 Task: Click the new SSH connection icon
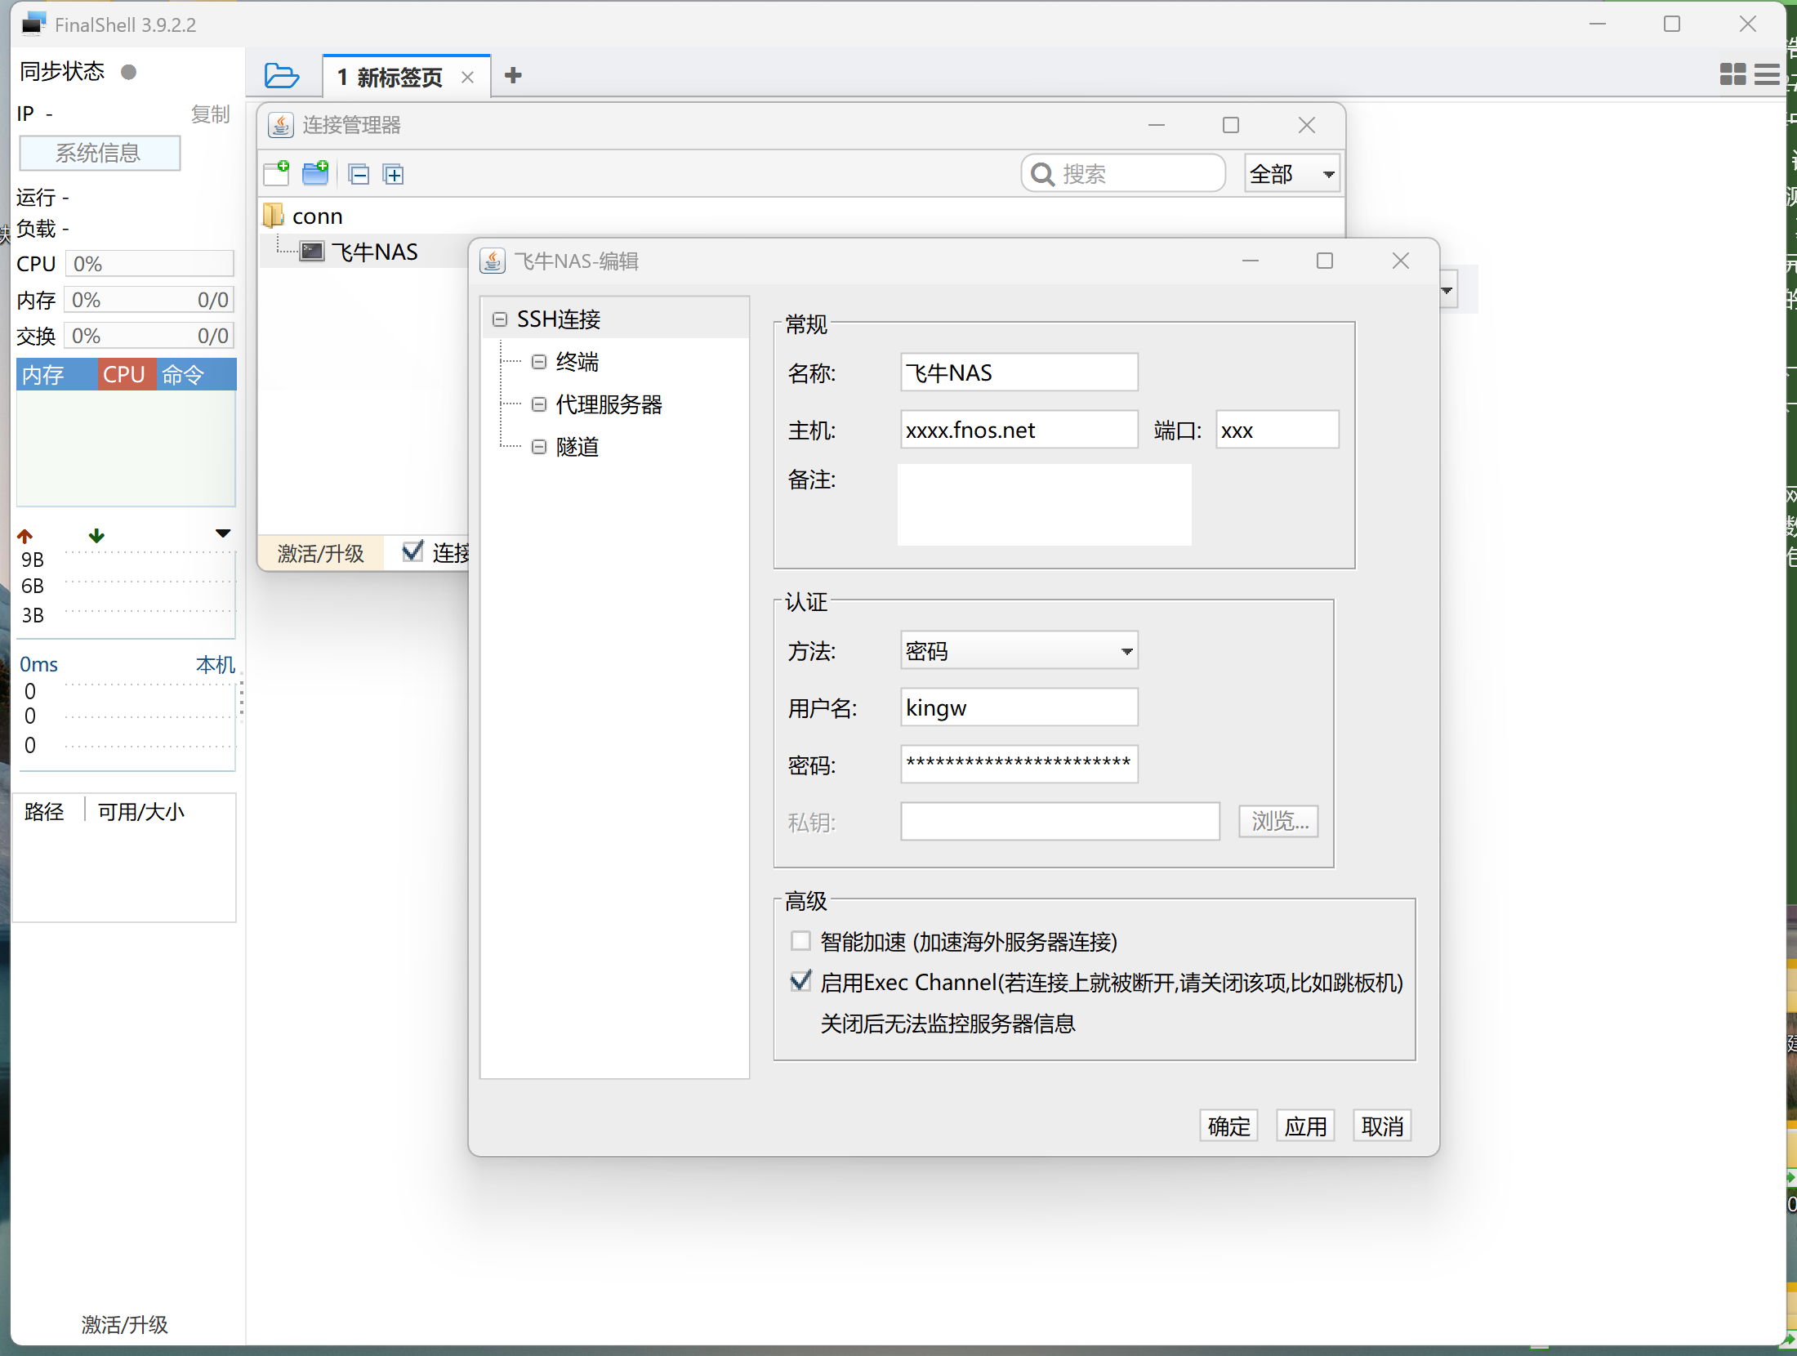277,173
